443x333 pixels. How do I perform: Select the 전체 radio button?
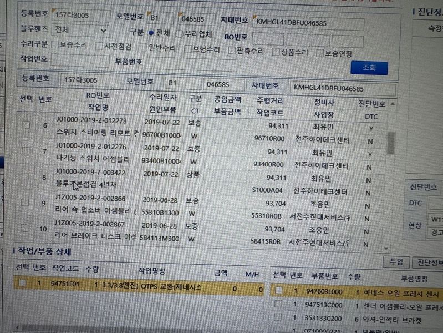[151, 33]
